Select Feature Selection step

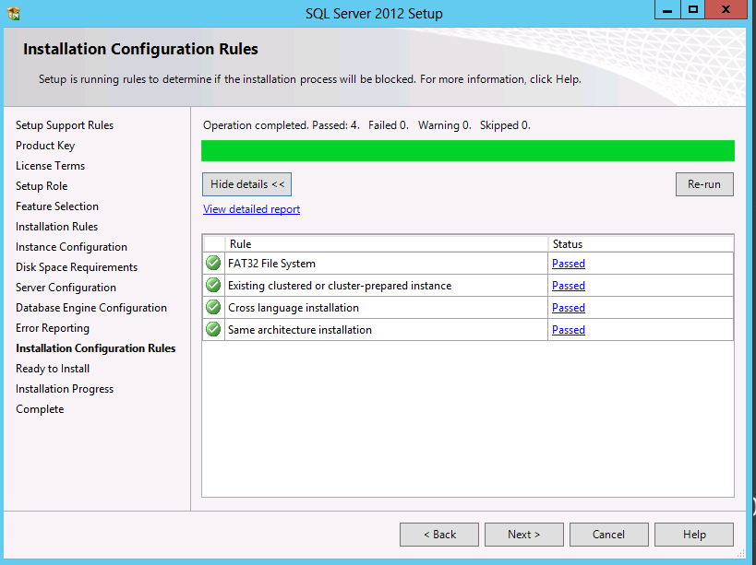(57, 206)
